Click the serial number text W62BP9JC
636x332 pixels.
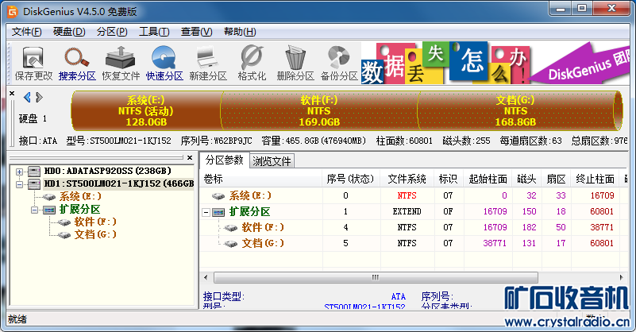[233, 141]
